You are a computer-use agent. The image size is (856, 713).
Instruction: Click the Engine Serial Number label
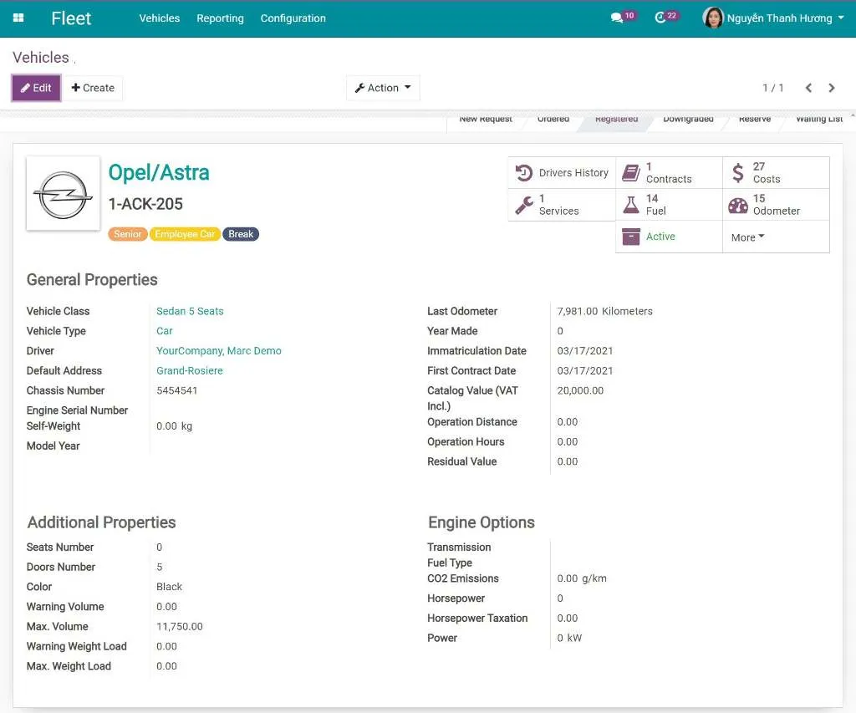[x=77, y=410]
